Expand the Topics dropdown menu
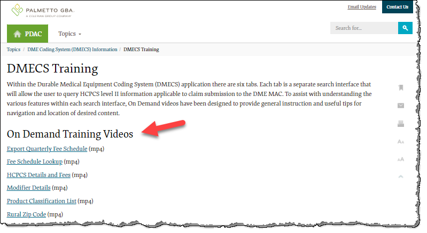This screenshot has height=233, width=427. tap(69, 34)
